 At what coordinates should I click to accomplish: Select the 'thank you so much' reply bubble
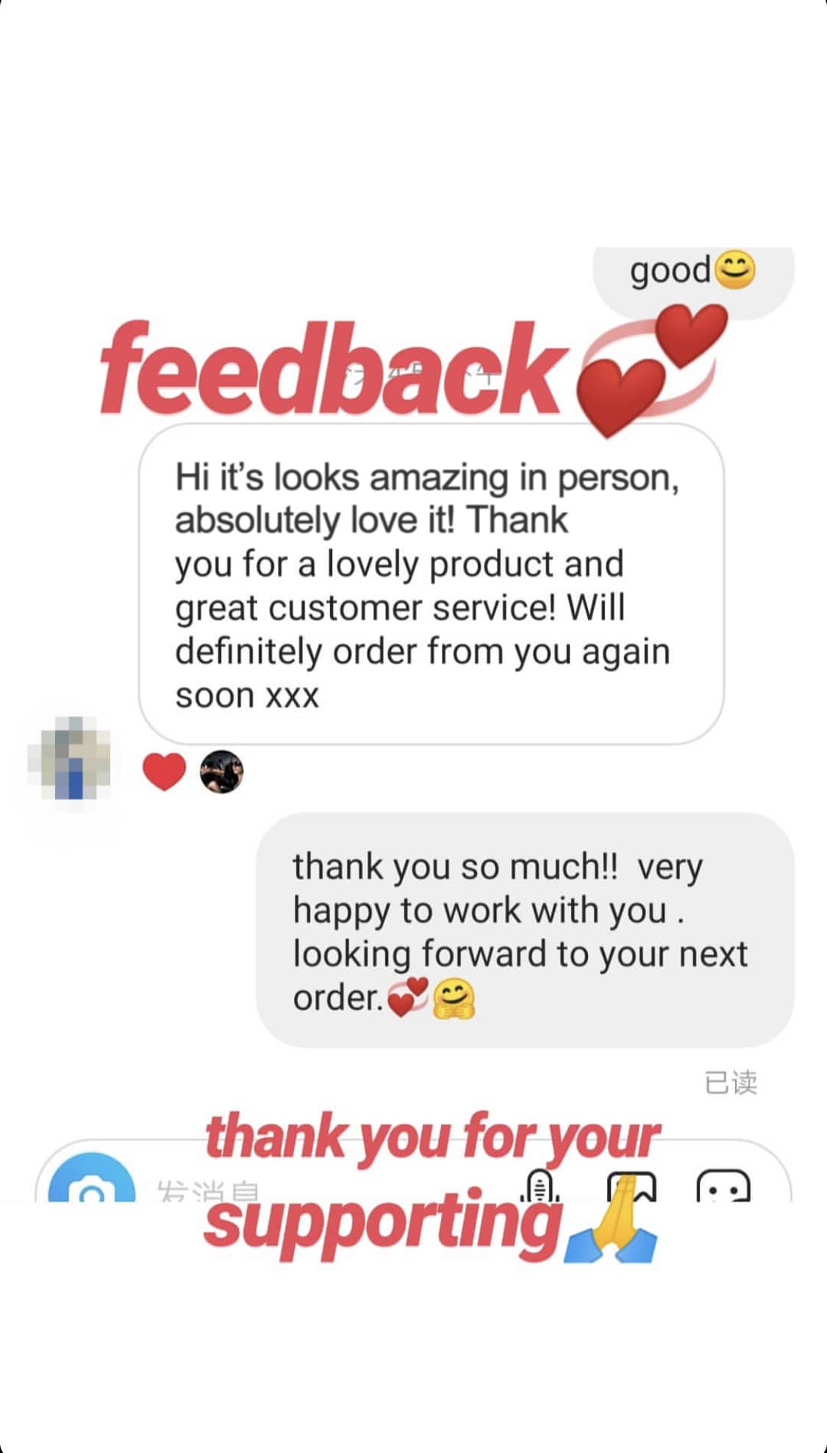tap(525, 930)
